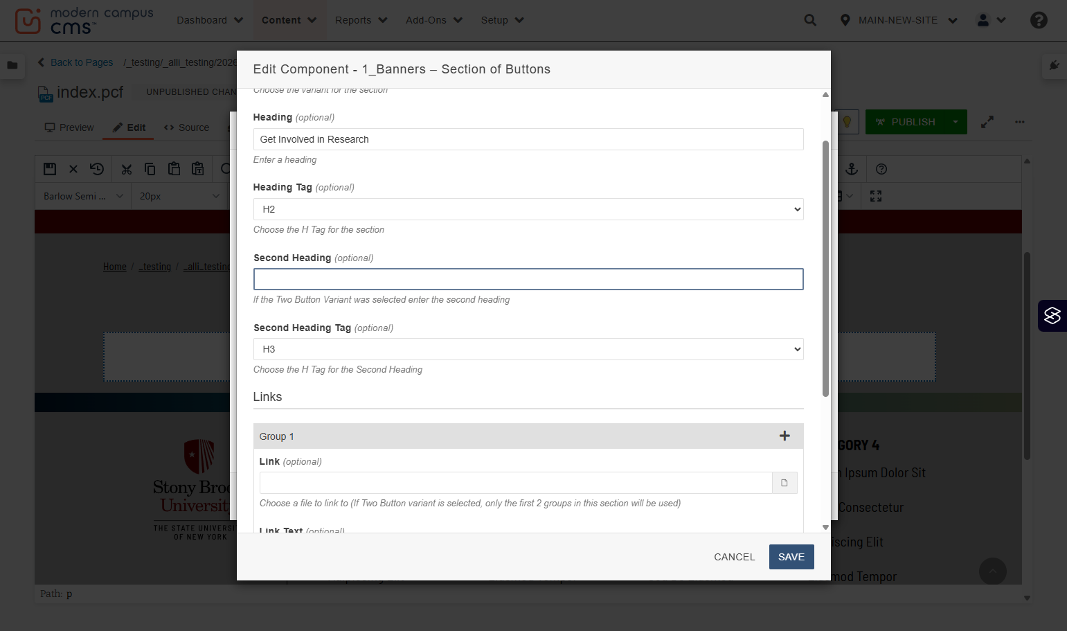This screenshot has width=1067, height=631.
Task: Open the MAIN-NEW-SITE site selector
Action: click(899, 20)
